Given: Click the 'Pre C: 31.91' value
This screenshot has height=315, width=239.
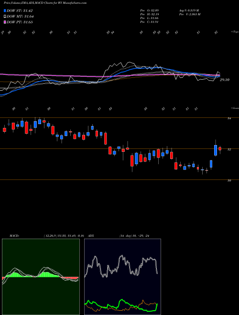Looking at the screenshot, I should point(150,22).
